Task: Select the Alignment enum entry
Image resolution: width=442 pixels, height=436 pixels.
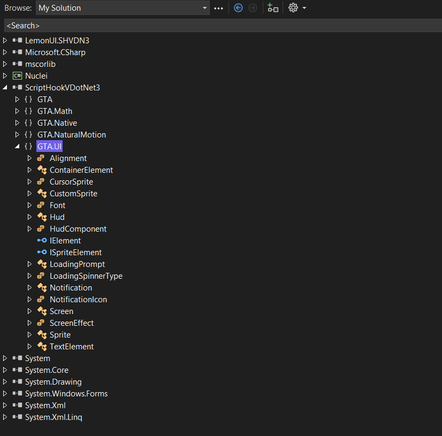Action: pyautogui.click(x=68, y=158)
